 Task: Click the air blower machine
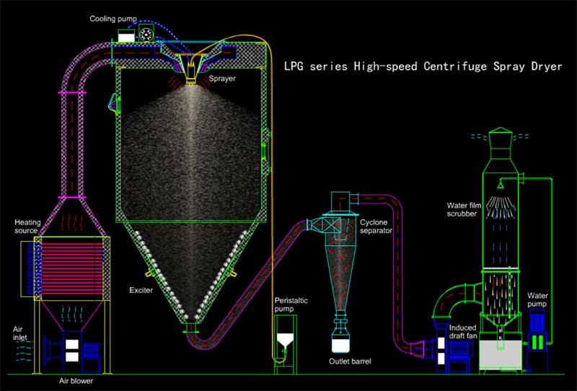pyautogui.click(x=72, y=350)
